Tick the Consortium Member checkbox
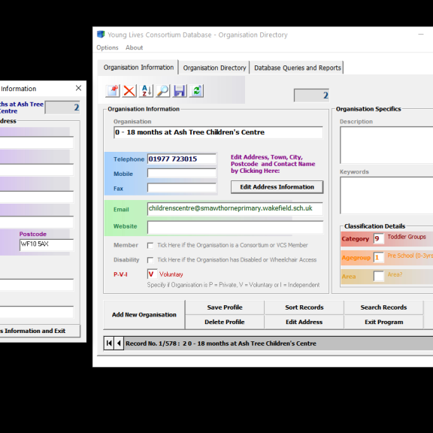 click(150, 246)
